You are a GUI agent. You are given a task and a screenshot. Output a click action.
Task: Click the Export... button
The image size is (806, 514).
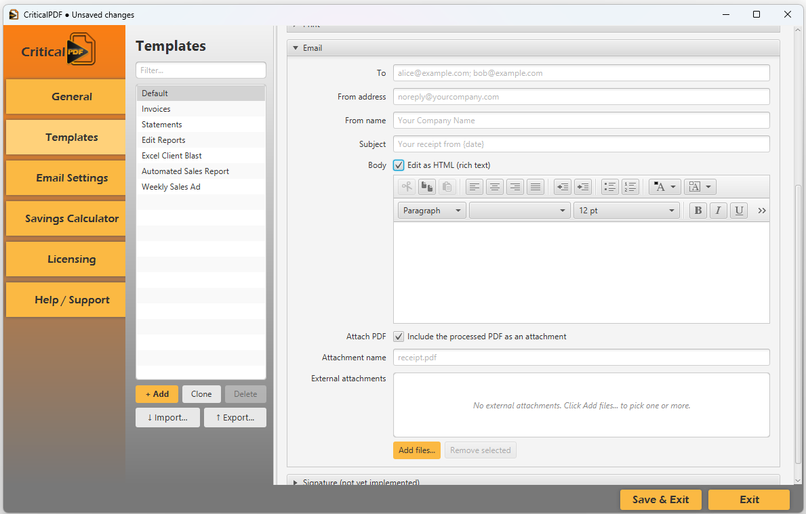point(235,417)
